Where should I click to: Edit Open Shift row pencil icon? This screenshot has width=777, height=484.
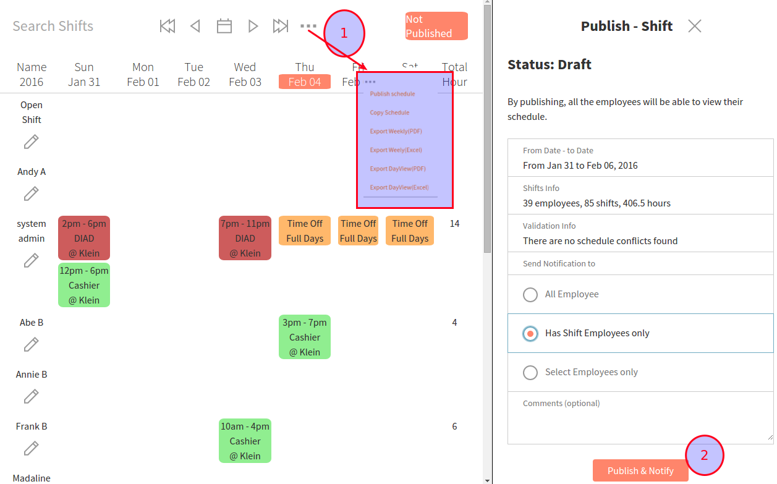(x=31, y=142)
